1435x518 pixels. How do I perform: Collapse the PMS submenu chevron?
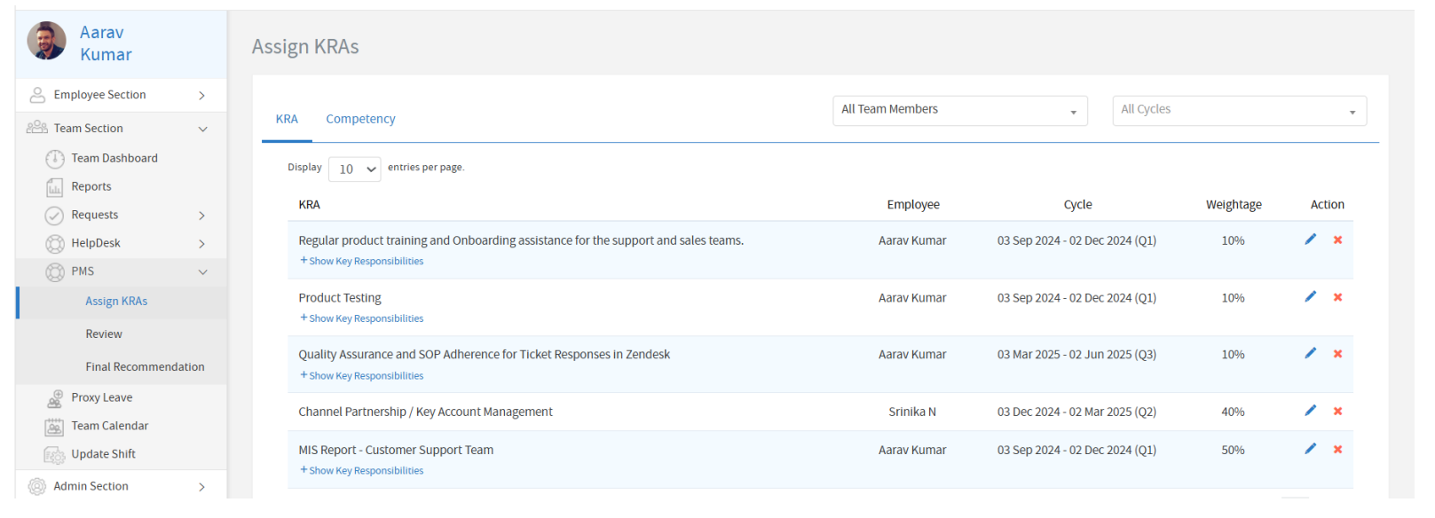coord(202,272)
